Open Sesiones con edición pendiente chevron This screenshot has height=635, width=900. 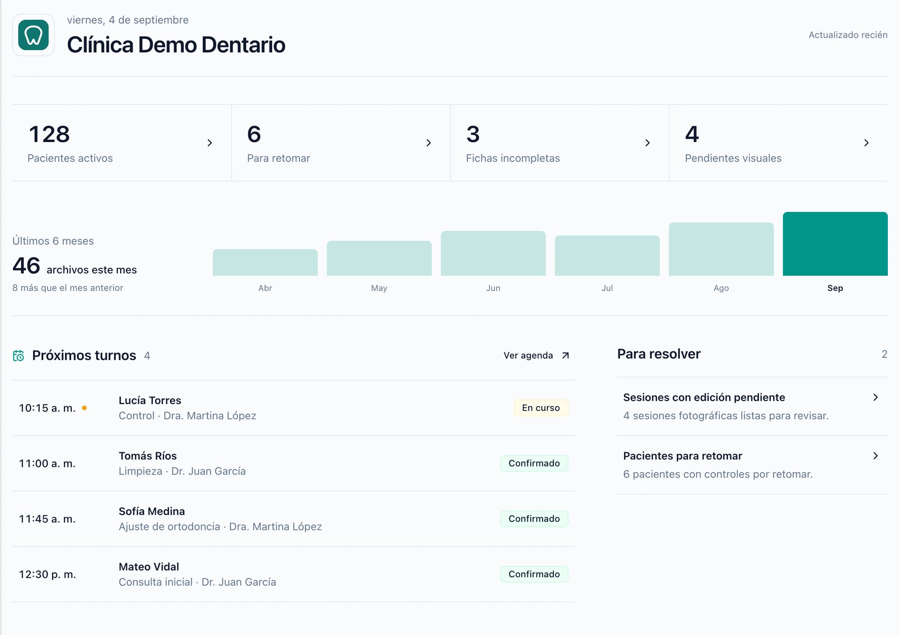coord(875,397)
